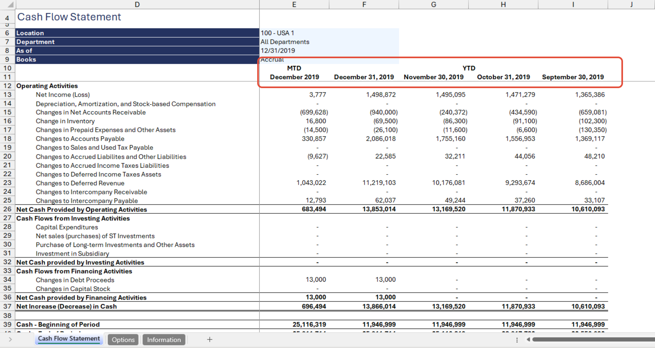Select Net Income value 1,498,872
The width and height of the screenshot is (655, 348).
381,95
